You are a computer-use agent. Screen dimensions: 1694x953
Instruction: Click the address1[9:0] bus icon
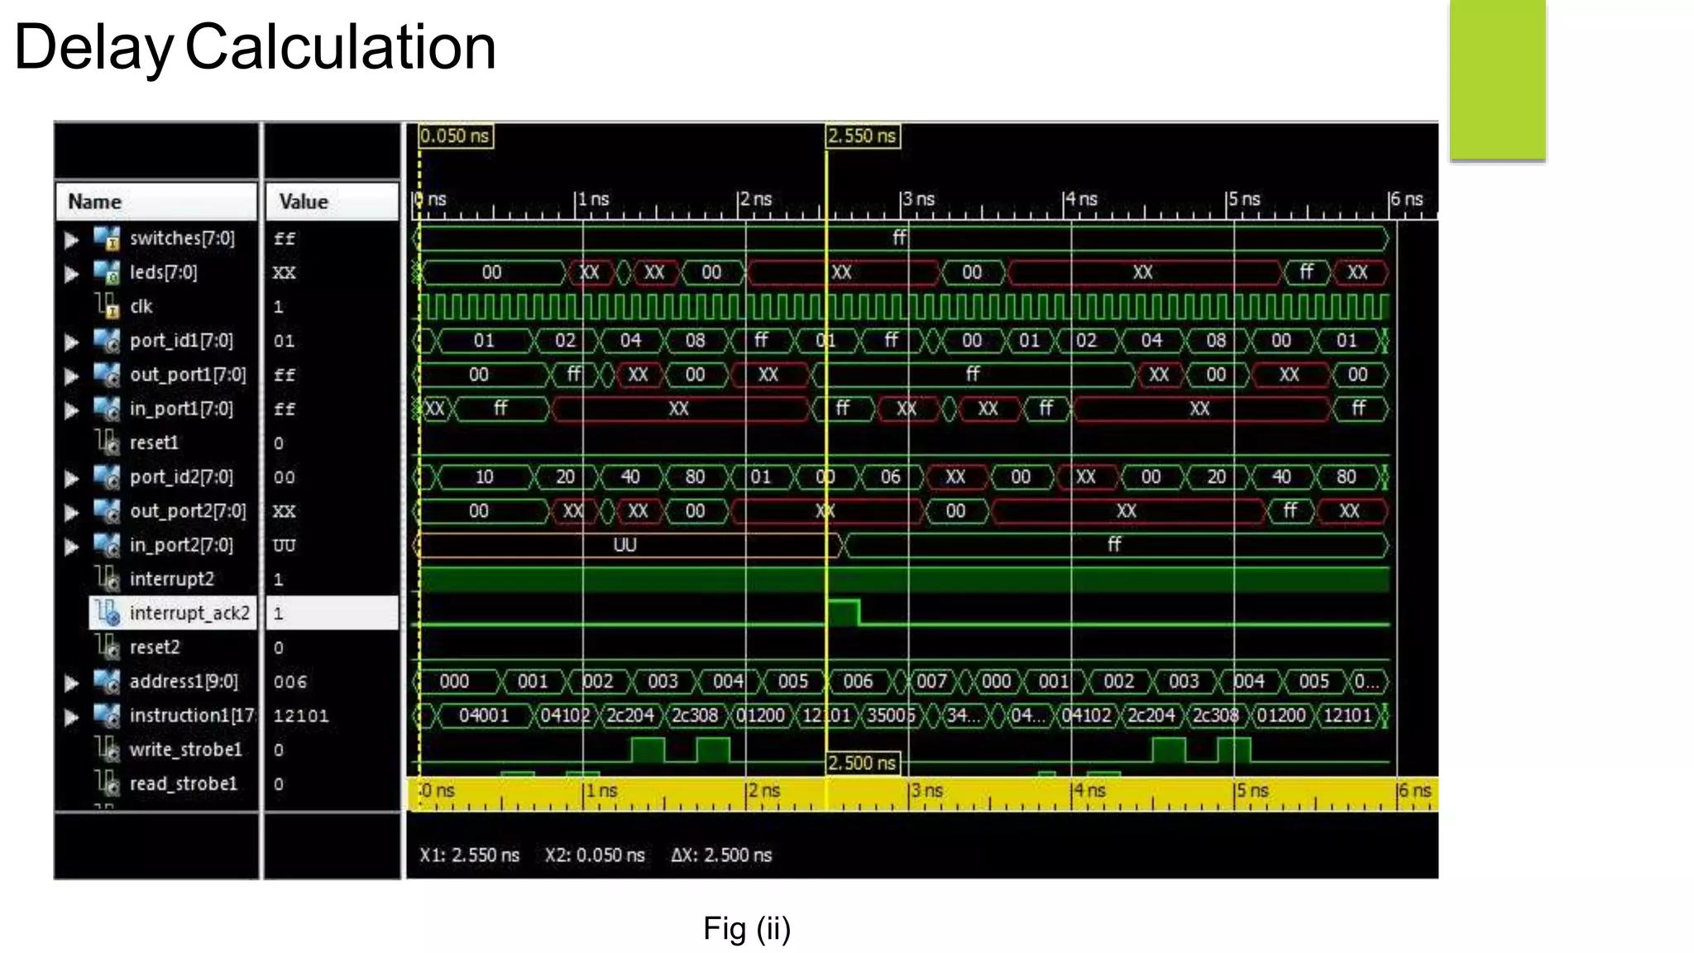tap(106, 682)
